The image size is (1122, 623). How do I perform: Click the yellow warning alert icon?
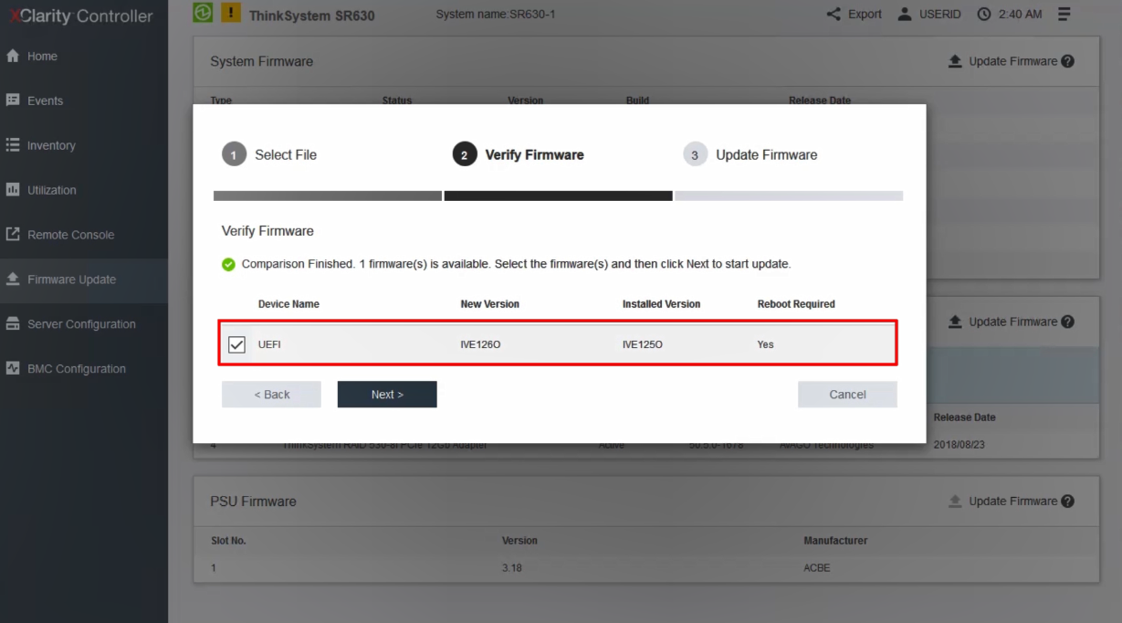tap(231, 13)
